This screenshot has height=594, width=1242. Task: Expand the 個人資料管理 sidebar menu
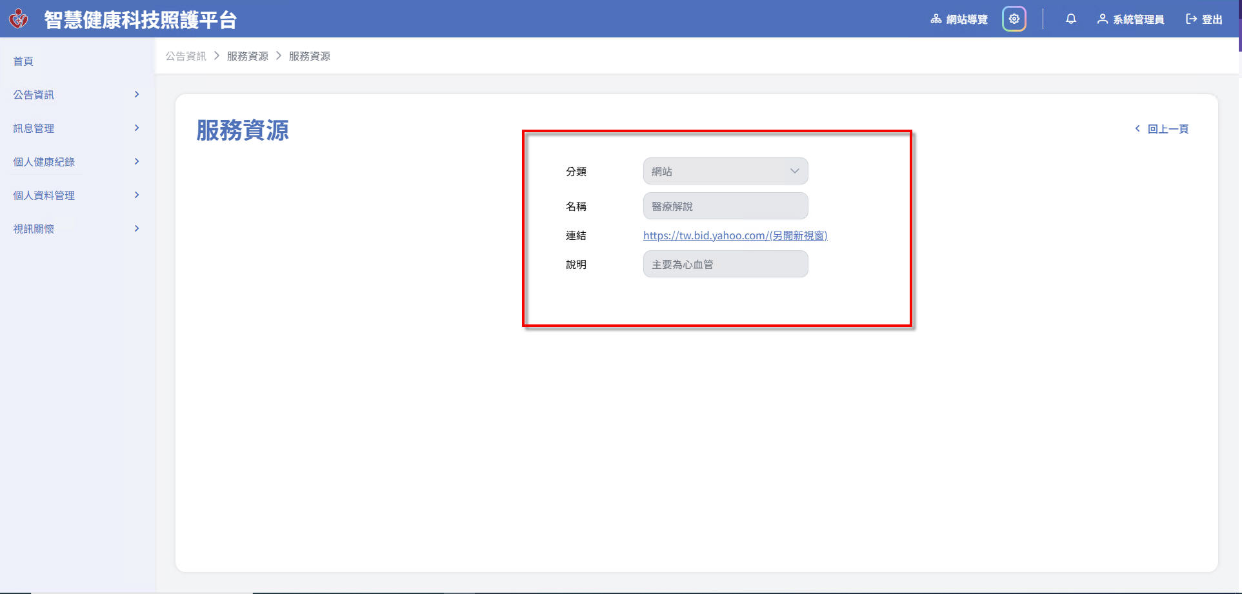[x=76, y=195]
